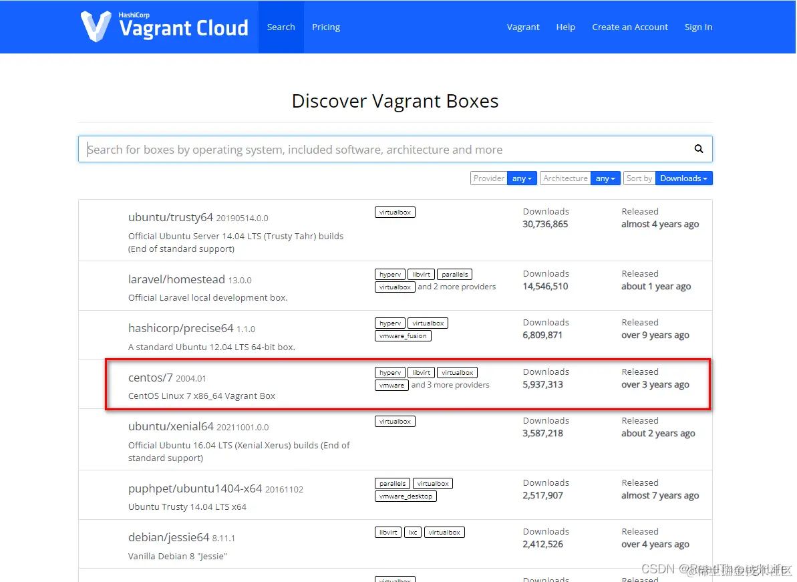
Task: Focus the box search input field
Action: pos(395,149)
